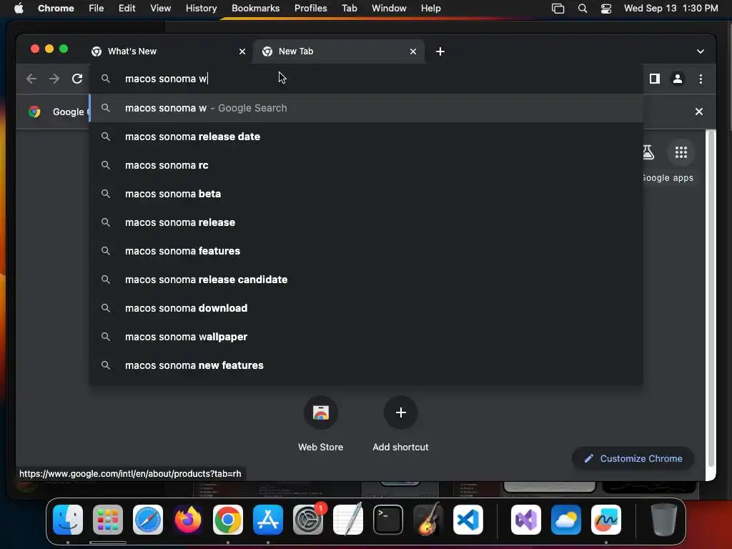Open the three-dot Chrome menu
Image resolution: width=732 pixels, height=549 pixels.
tap(701, 79)
